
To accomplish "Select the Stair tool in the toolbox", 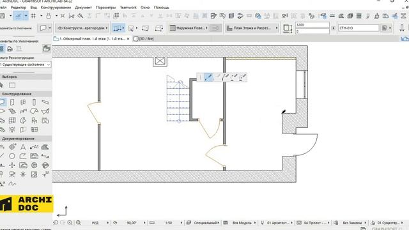I will [12, 111].
